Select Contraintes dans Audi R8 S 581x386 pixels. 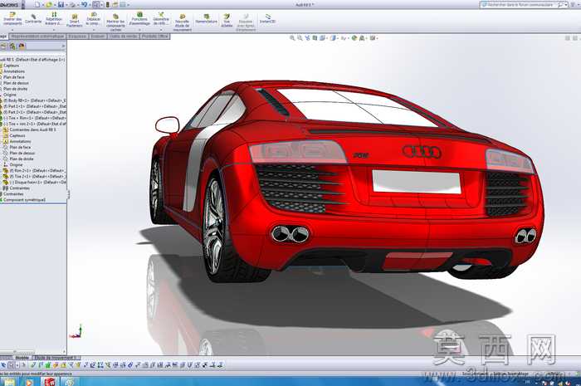[30, 129]
